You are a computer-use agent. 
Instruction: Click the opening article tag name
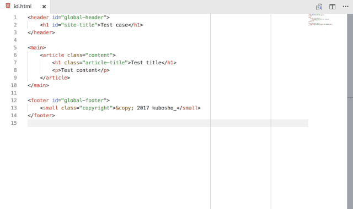(54, 55)
